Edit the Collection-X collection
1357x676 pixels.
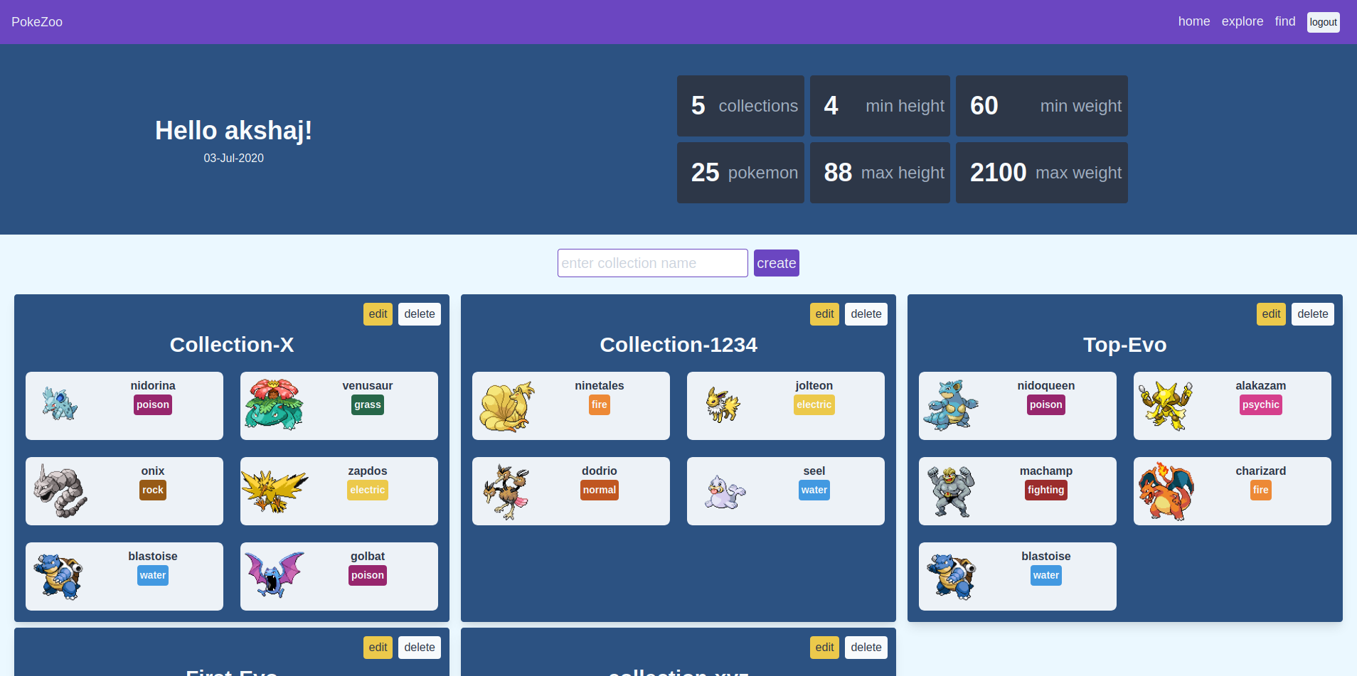(x=378, y=314)
